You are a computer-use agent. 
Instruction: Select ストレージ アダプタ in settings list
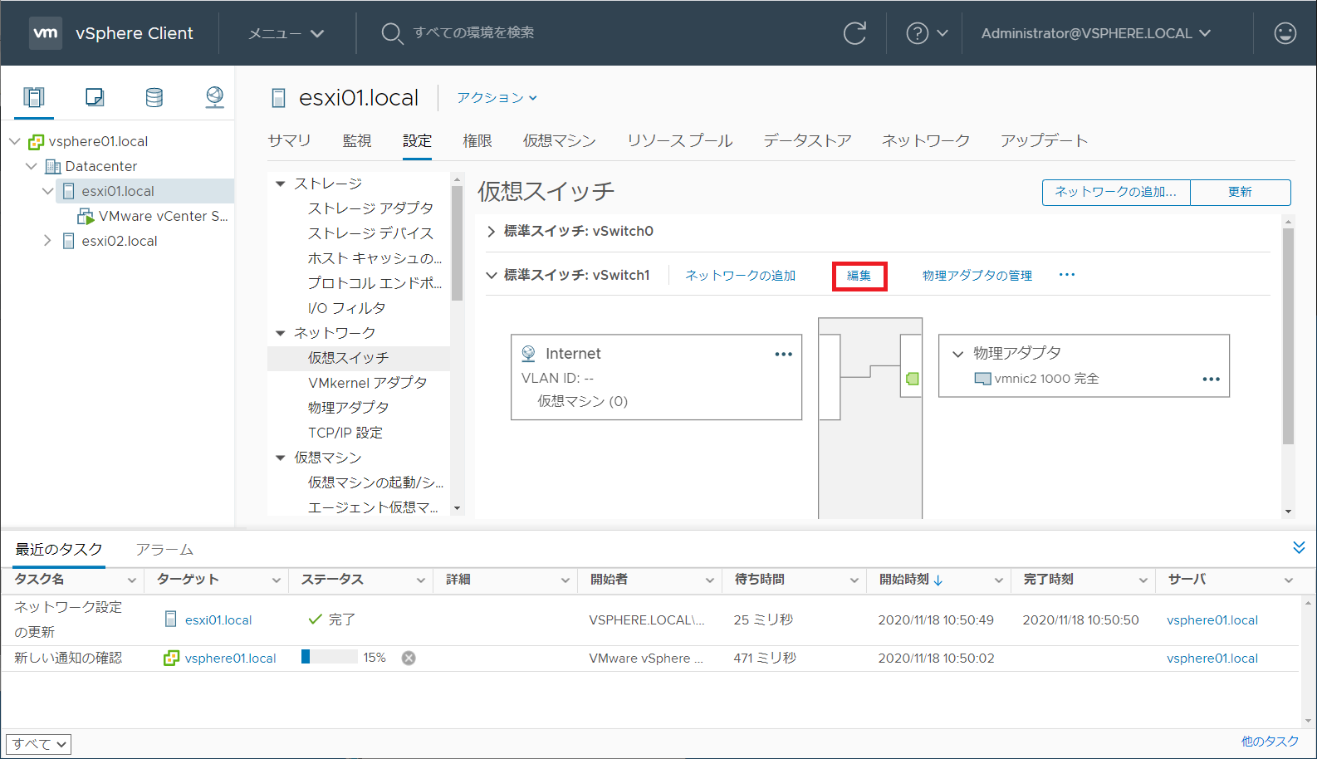370,208
